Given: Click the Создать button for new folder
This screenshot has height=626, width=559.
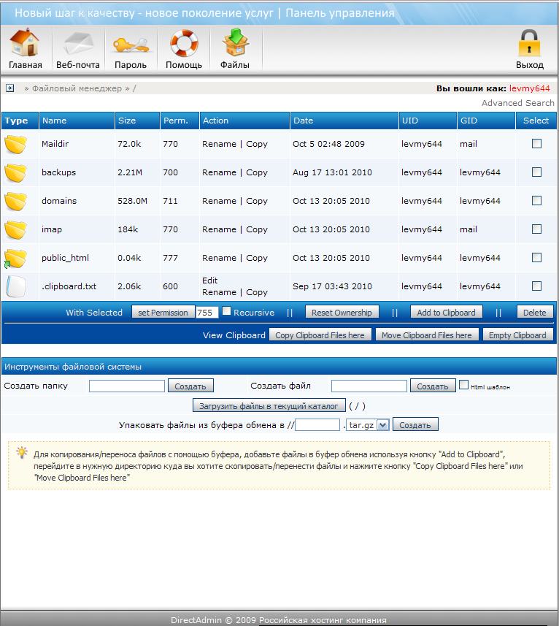Looking at the screenshot, I should (190, 386).
